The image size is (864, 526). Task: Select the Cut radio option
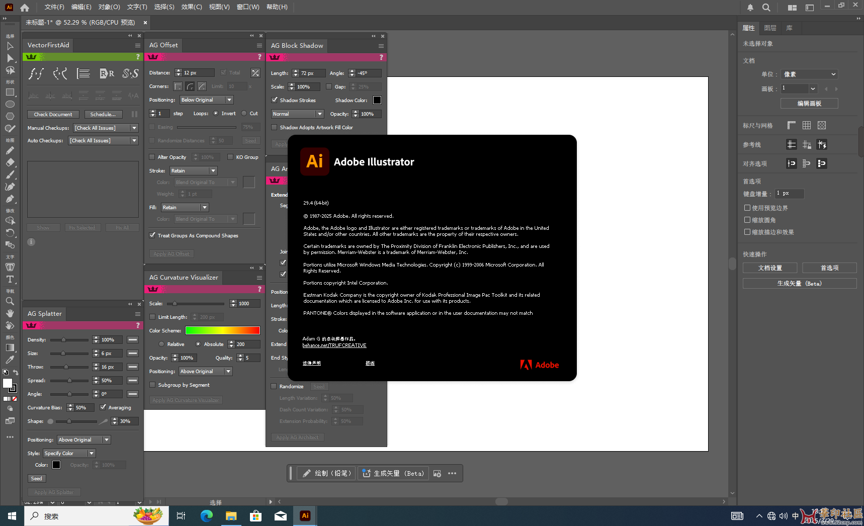[x=244, y=113]
